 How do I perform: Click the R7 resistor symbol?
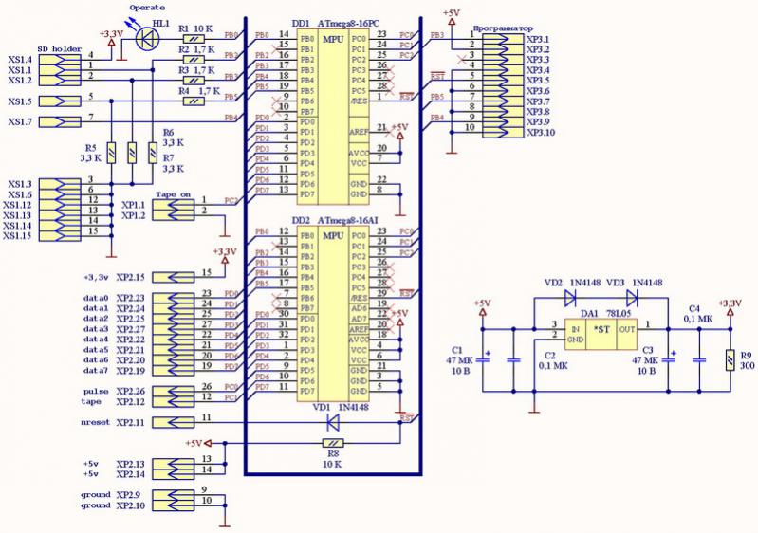pos(151,152)
